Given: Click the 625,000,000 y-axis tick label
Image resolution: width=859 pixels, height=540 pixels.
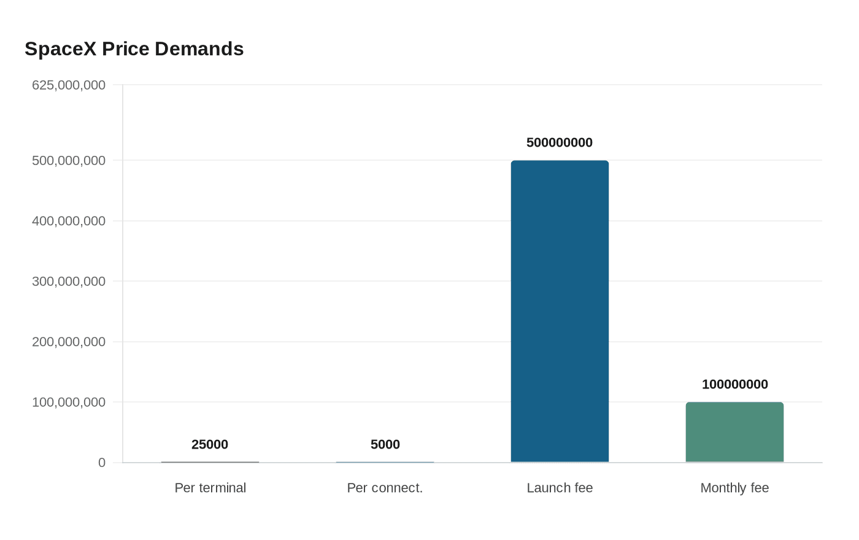Looking at the screenshot, I should [69, 85].
